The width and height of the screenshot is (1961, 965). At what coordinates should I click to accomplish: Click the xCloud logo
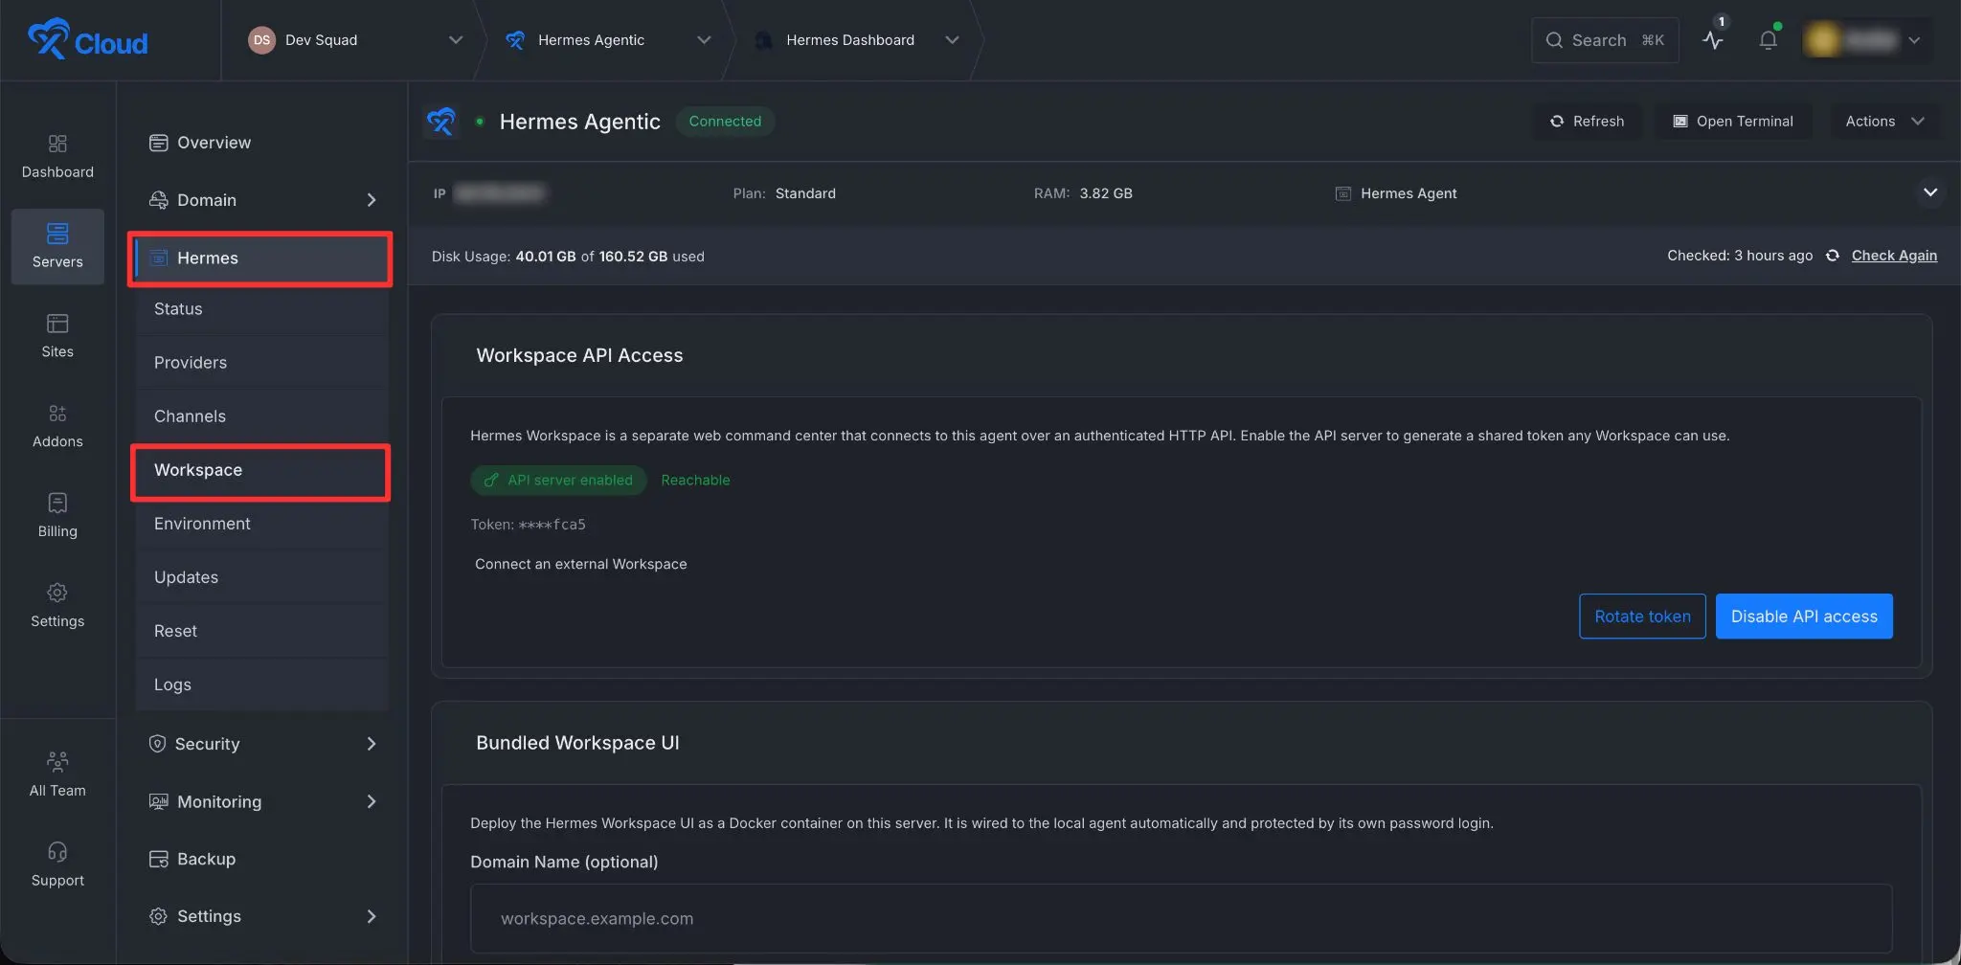pyautogui.click(x=87, y=39)
